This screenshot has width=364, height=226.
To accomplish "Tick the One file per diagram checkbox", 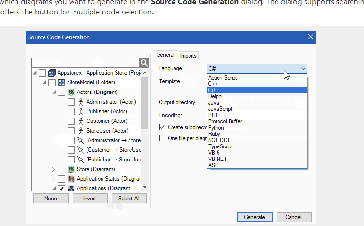I will (162, 138).
